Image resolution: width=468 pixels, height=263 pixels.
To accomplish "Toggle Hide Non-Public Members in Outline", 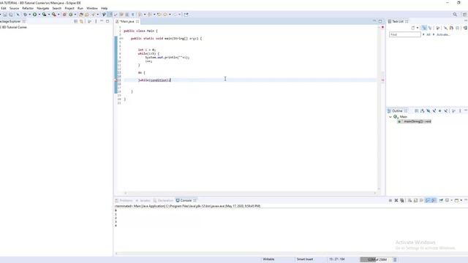I will (x=440, y=111).
